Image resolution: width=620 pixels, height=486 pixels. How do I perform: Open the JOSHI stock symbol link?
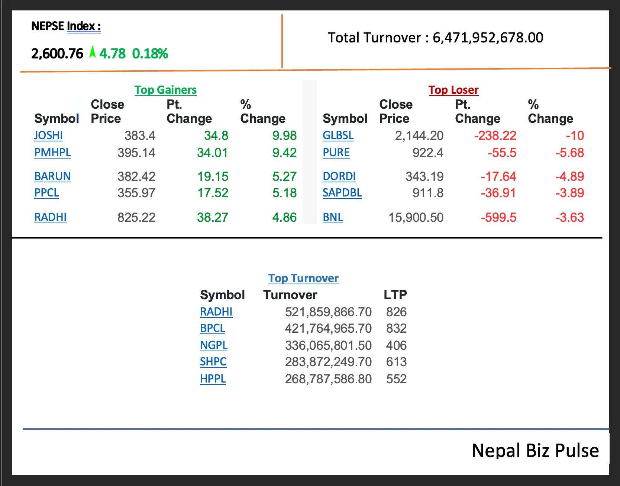[48, 135]
